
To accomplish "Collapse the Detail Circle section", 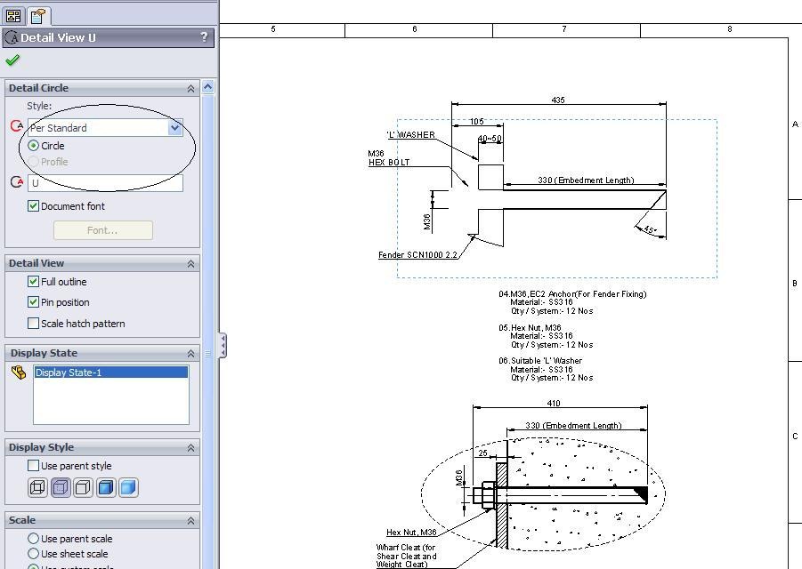I will coord(190,88).
